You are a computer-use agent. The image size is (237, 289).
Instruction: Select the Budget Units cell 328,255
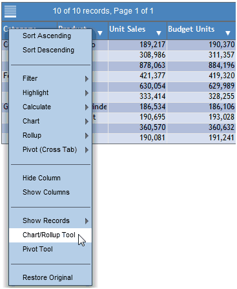[x=201, y=96]
